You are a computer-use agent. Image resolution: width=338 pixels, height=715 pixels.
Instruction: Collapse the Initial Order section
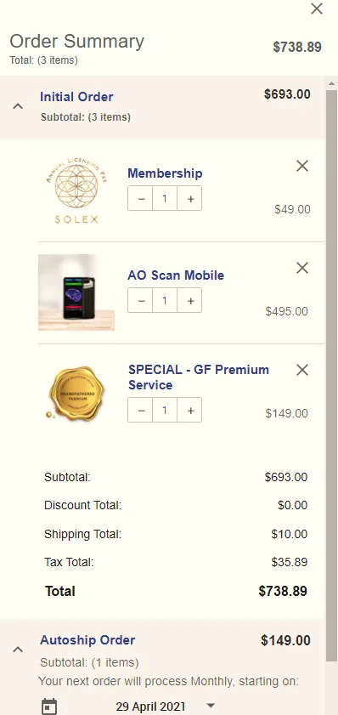point(18,106)
